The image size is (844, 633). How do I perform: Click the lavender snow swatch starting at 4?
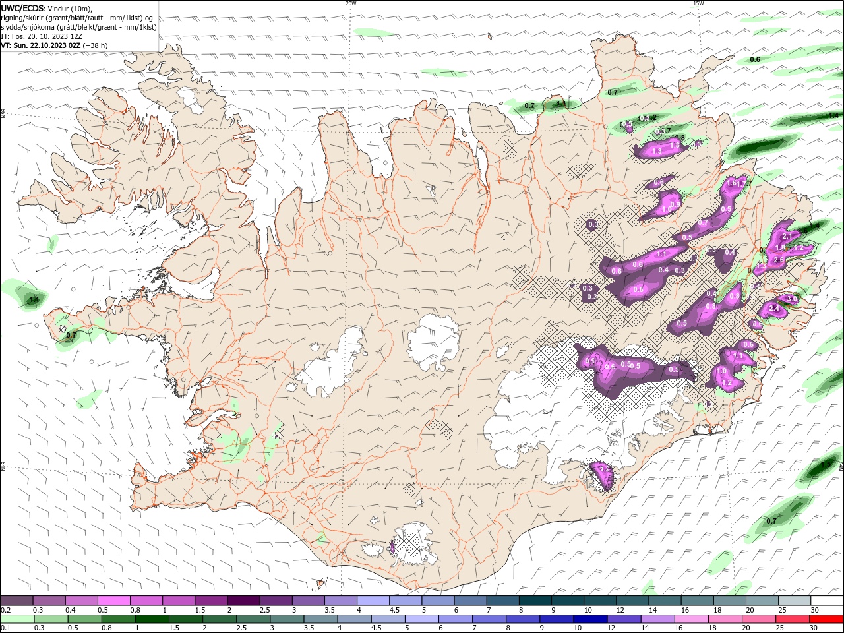(373, 601)
